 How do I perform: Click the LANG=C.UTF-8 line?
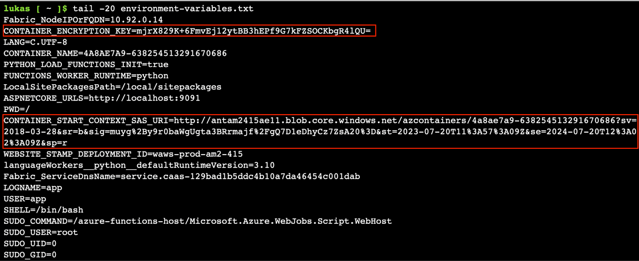[35, 42]
